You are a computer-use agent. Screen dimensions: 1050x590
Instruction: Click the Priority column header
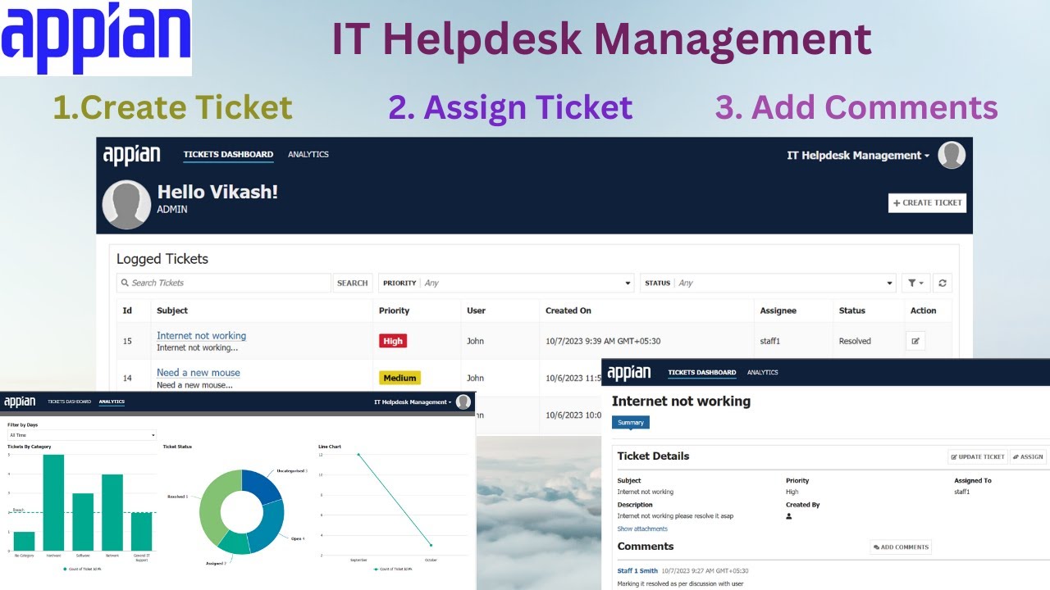[394, 311]
